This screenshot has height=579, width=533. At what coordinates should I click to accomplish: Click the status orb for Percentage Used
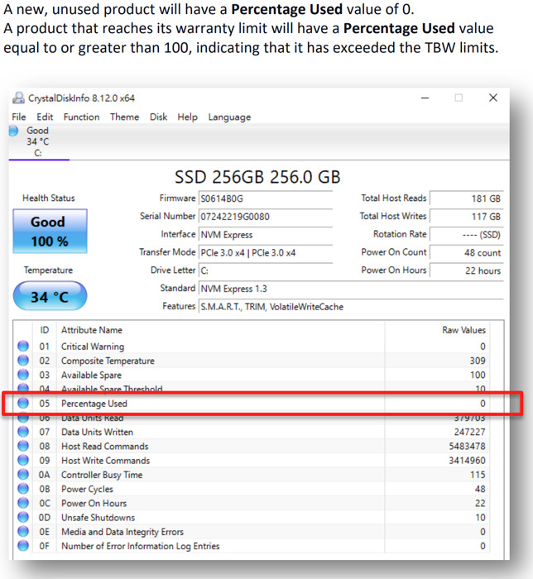tap(23, 404)
